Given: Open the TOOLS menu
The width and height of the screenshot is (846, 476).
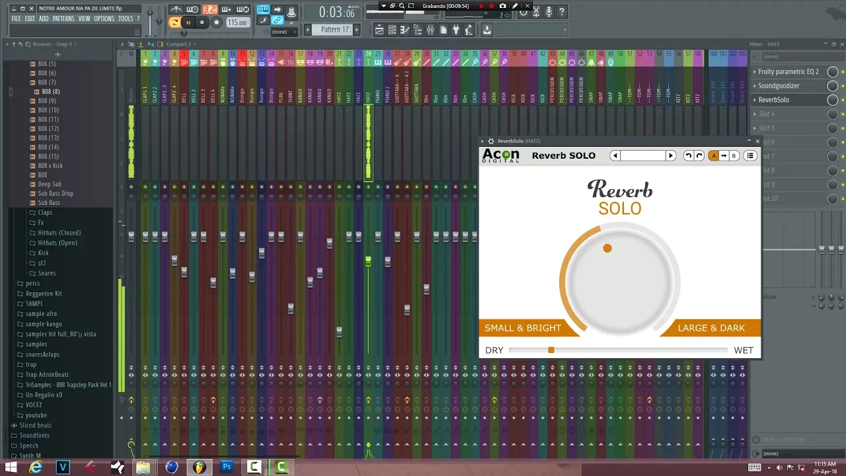Looking at the screenshot, I should [126, 19].
